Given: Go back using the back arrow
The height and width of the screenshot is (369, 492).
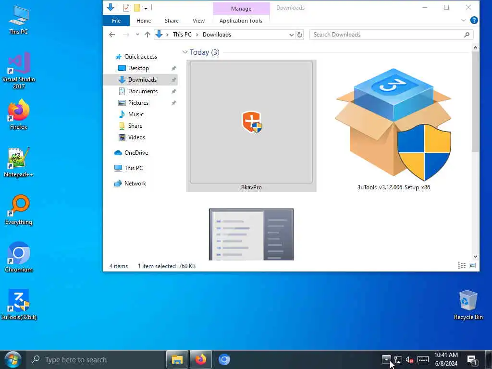Looking at the screenshot, I should [x=112, y=35].
